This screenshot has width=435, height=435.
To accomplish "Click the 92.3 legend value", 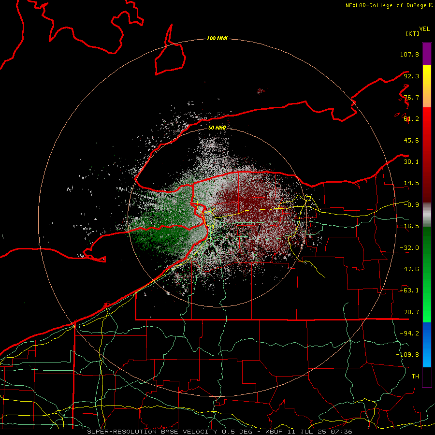I will click(x=411, y=76).
